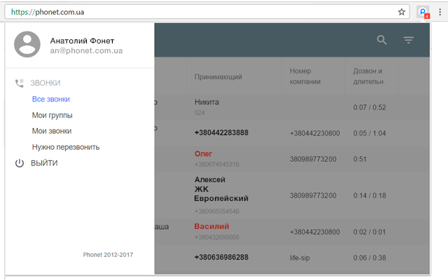Image resolution: width=448 pixels, height=280 pixels.
Task: Click the email an@phonet.com.ua
Action: (x=86, y=50)
